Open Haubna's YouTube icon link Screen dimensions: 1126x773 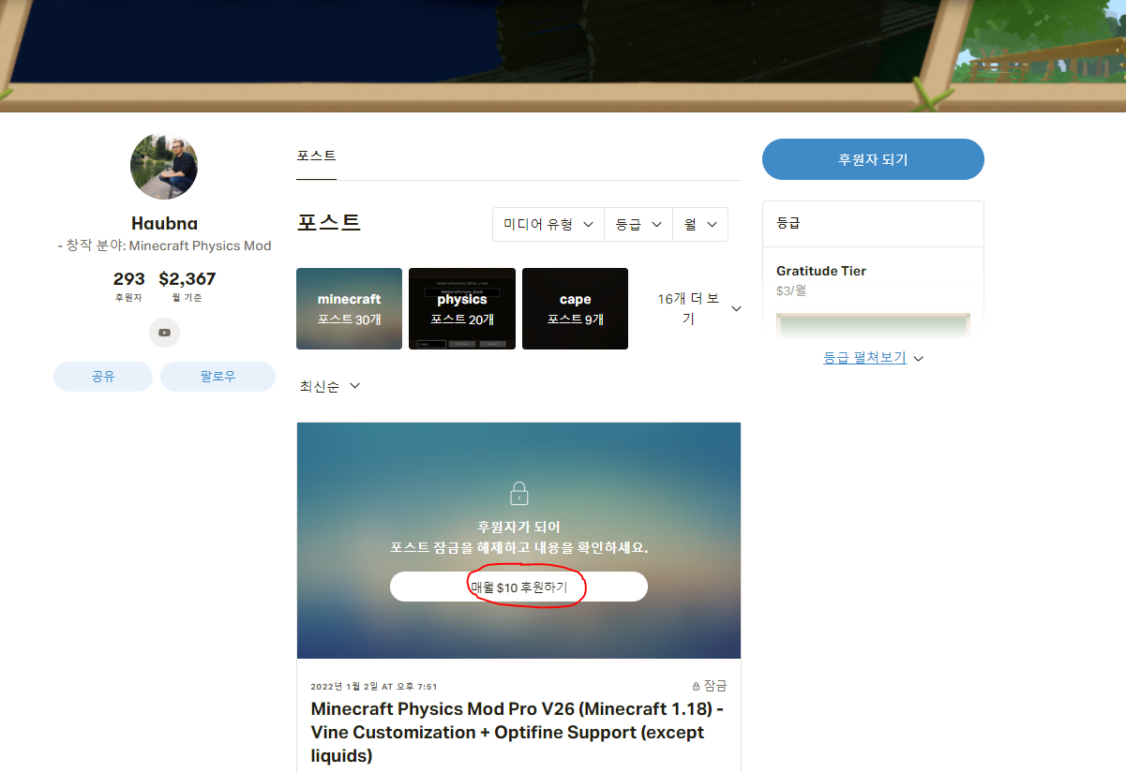point(164,333)
